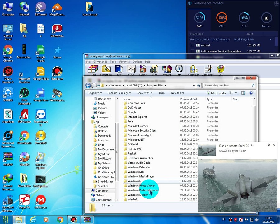Open the change view options dropdown
The height and width of the screenshot is (224, 280).
236,93
